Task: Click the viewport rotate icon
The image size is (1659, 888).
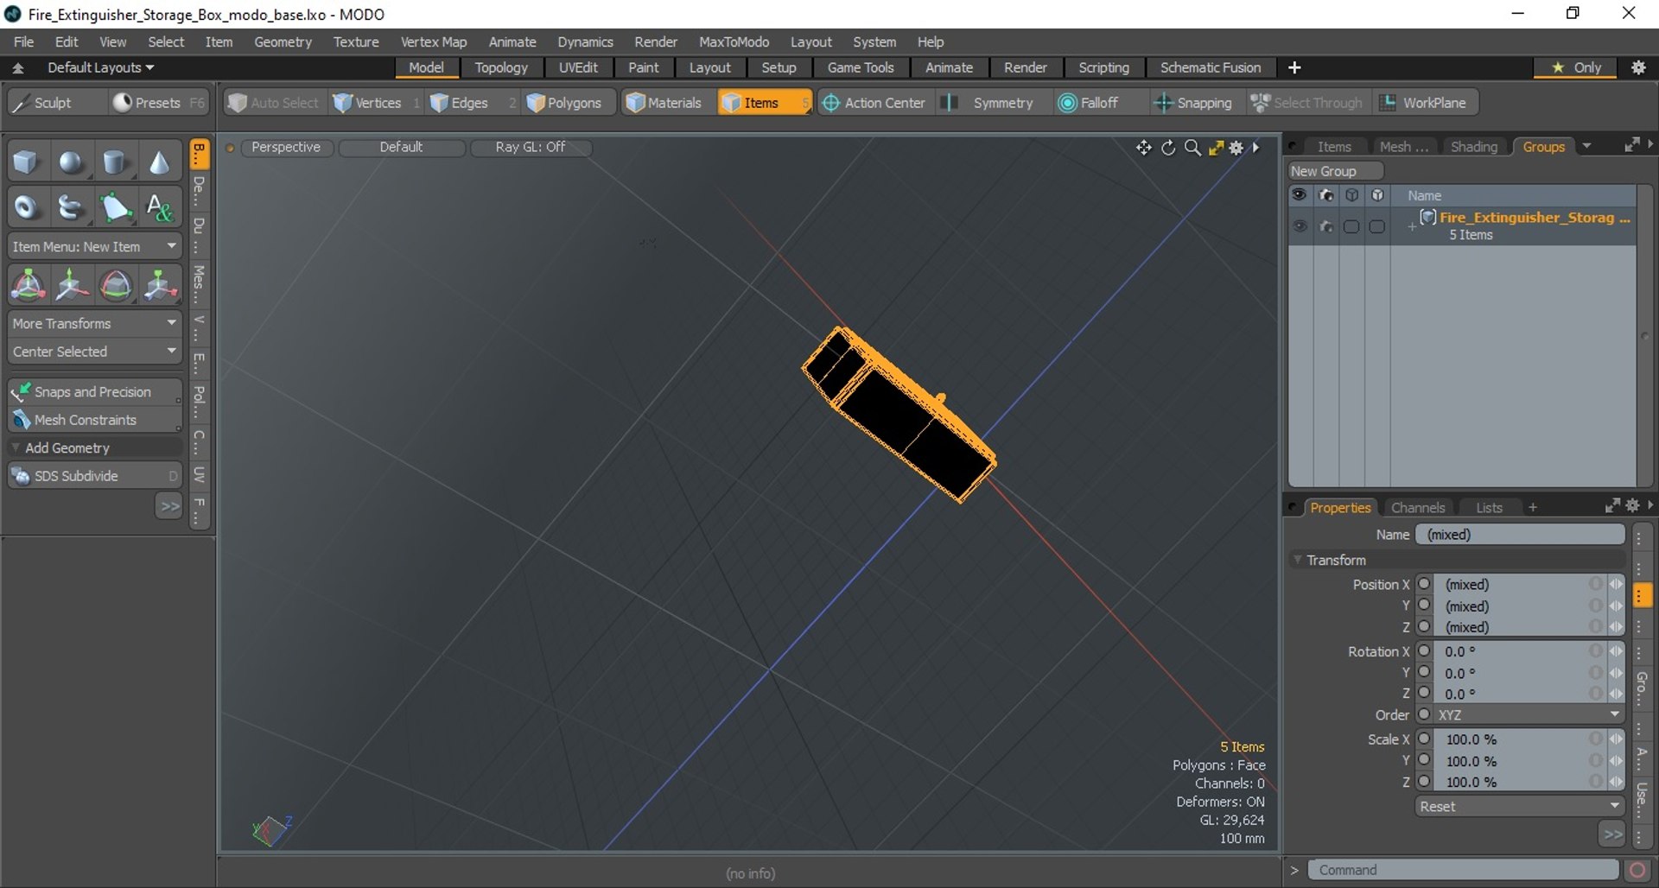Action: click(x=1168, y=148)
